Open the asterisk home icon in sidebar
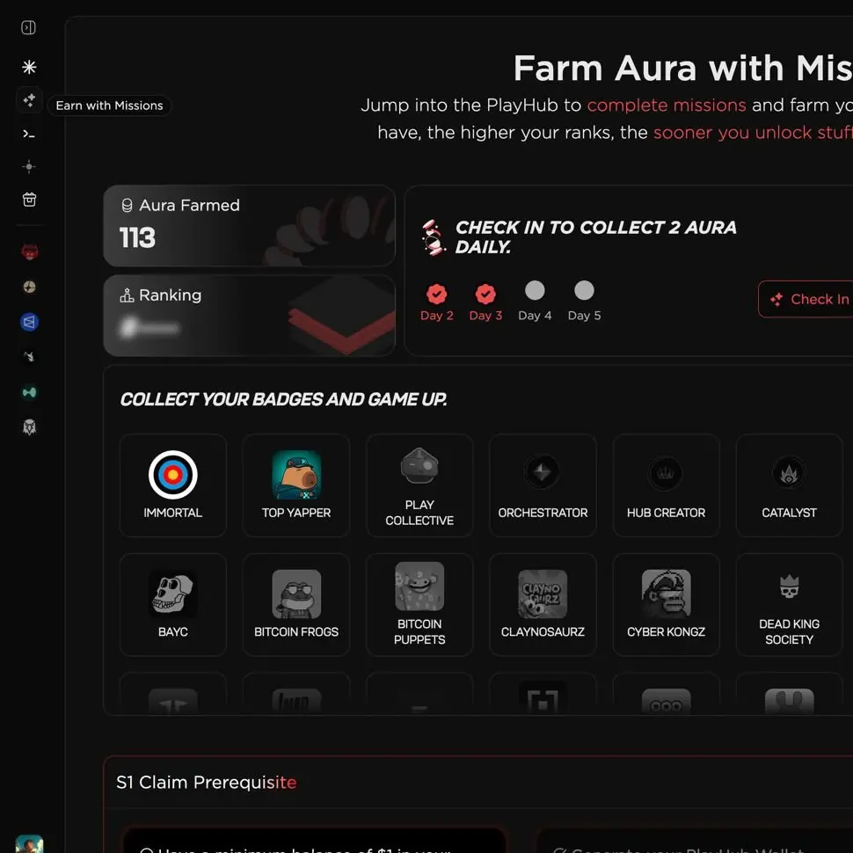This screenshot has height=853, width=853. coord(29,67)
